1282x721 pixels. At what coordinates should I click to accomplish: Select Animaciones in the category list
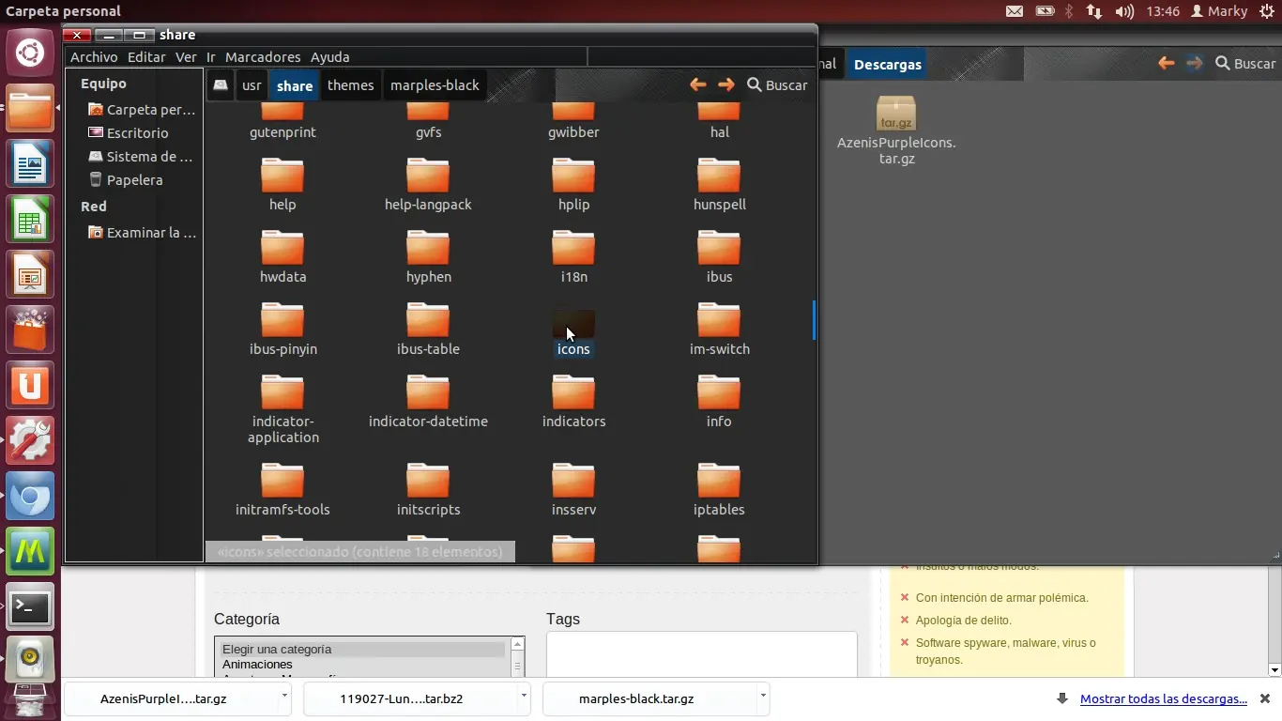[257, 665]
